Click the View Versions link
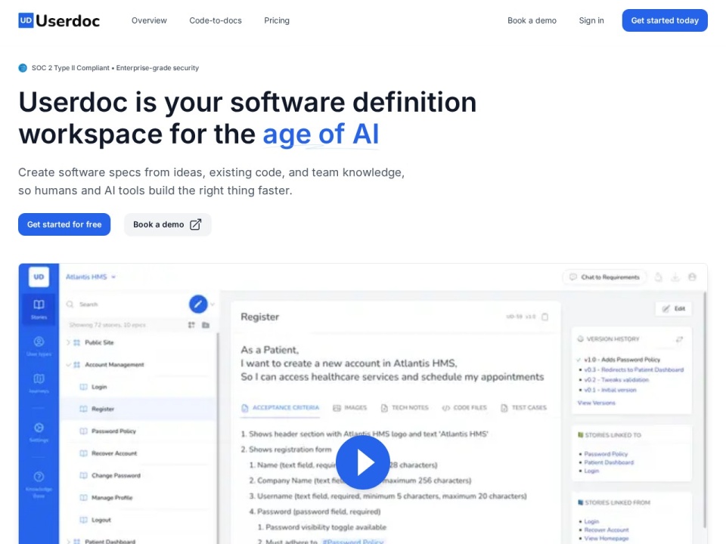The width and height of the screenshot is (726, 544). point(597,403)
